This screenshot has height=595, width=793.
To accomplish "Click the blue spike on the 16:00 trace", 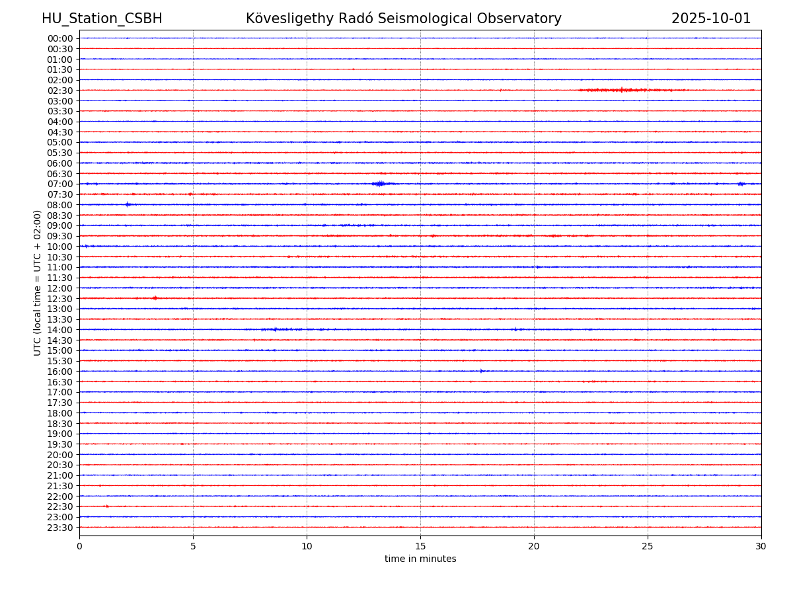I will coord(481,371).
